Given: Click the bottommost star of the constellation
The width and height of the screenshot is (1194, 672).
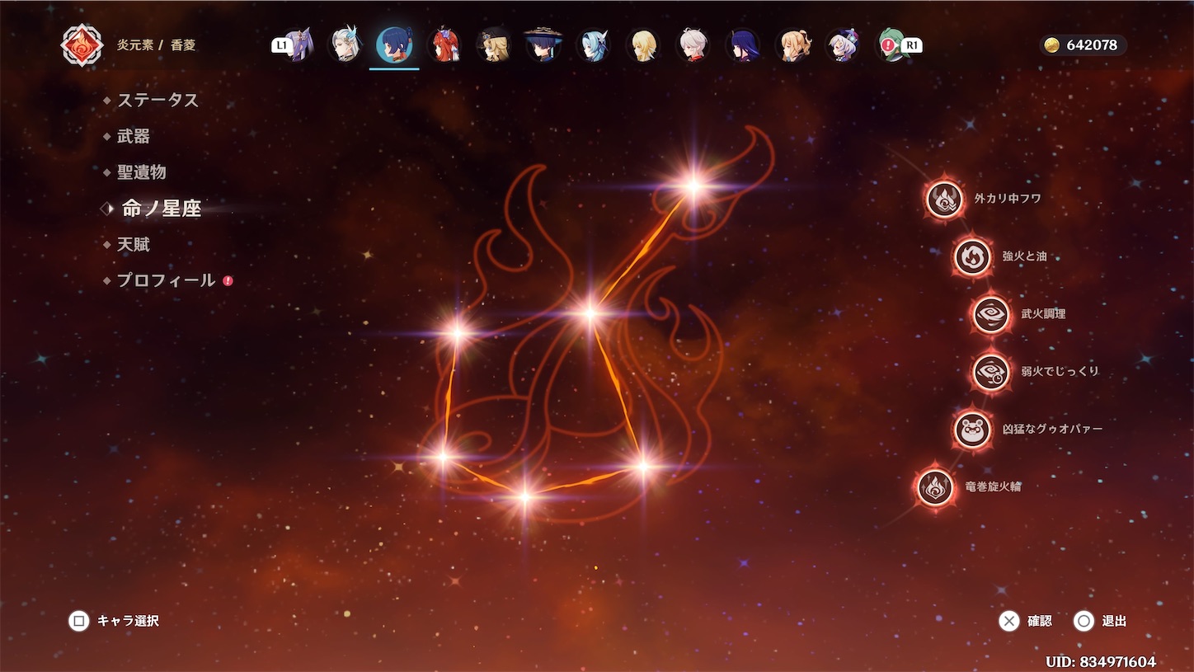Looking at the screenshot, I should 524,496.
